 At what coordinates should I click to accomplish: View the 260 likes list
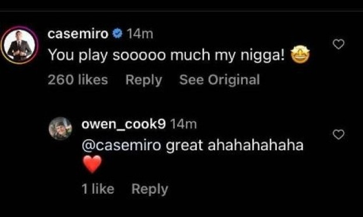click(78, 80)
